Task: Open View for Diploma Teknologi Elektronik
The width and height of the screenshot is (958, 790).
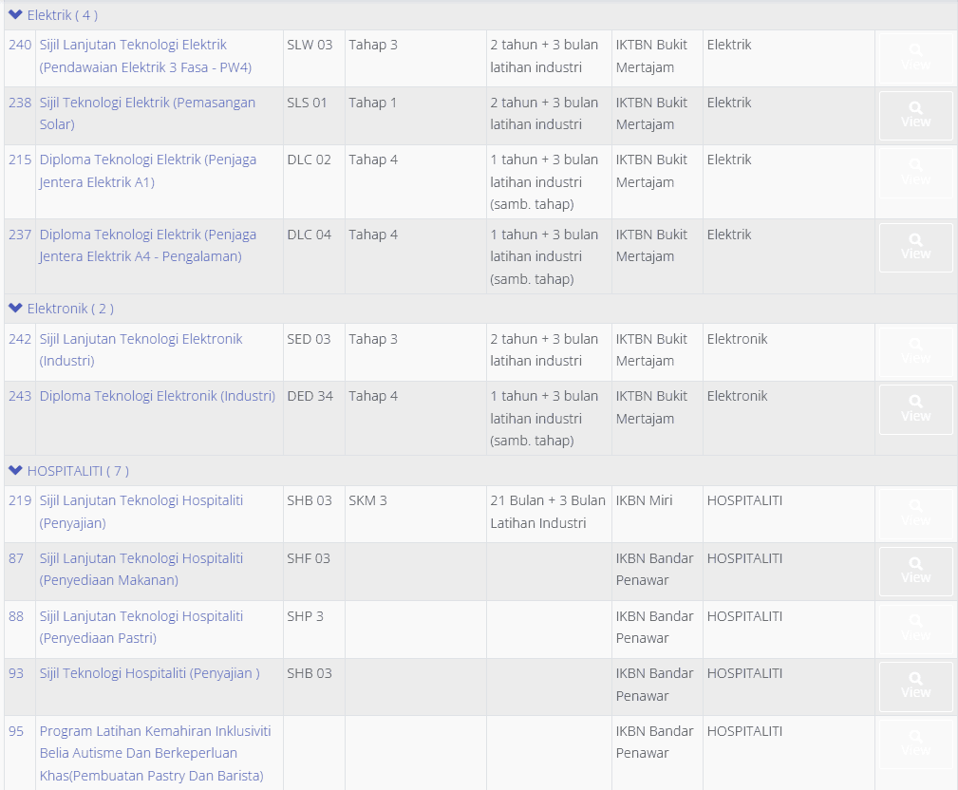Action: click(x=915, y=409)
